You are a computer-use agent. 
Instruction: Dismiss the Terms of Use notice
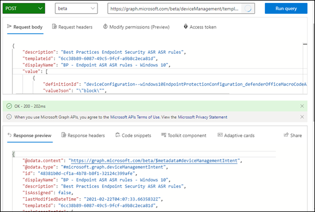(x=302, y=117)
